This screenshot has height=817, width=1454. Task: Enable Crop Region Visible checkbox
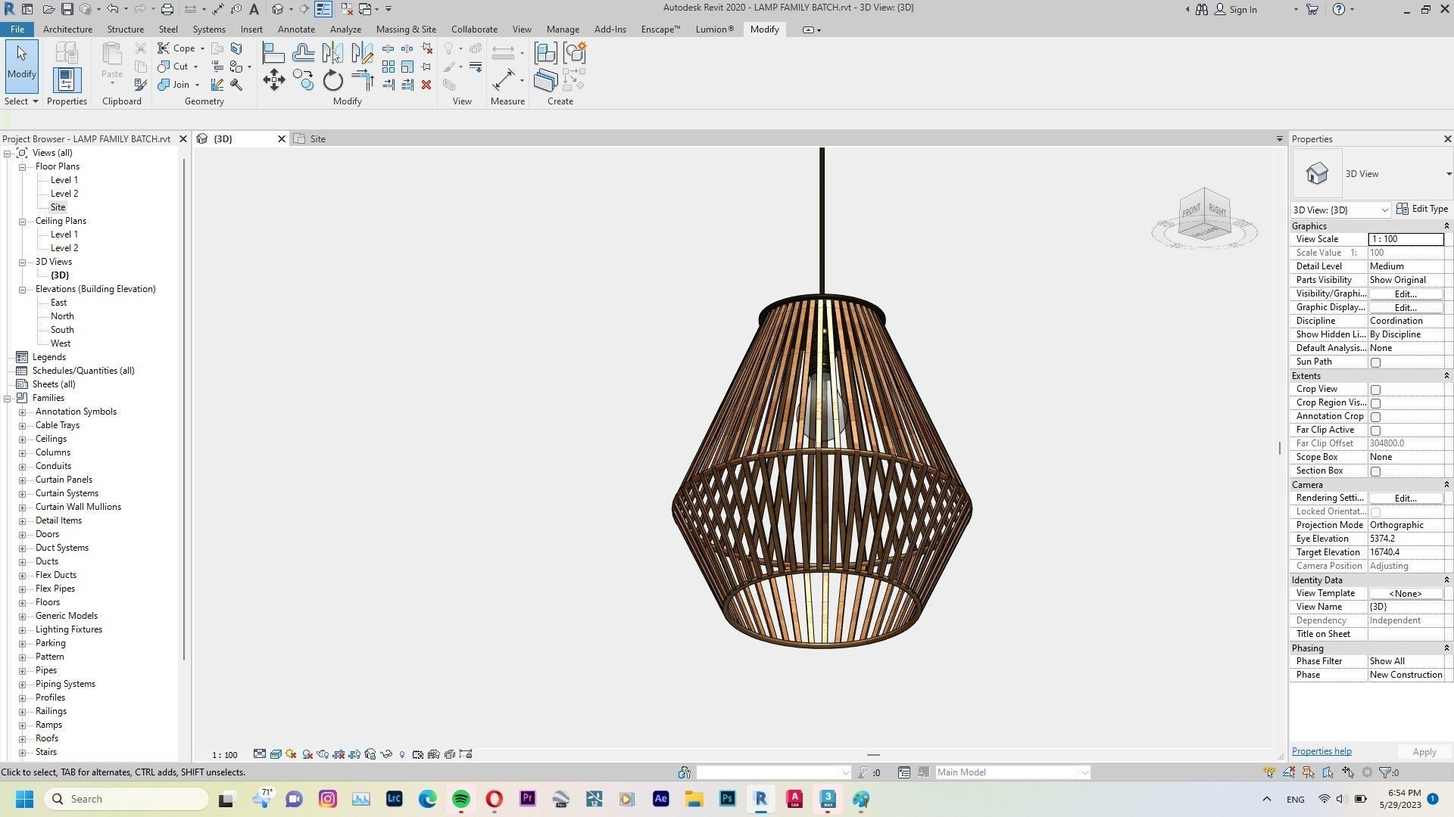click(1375, 403)
